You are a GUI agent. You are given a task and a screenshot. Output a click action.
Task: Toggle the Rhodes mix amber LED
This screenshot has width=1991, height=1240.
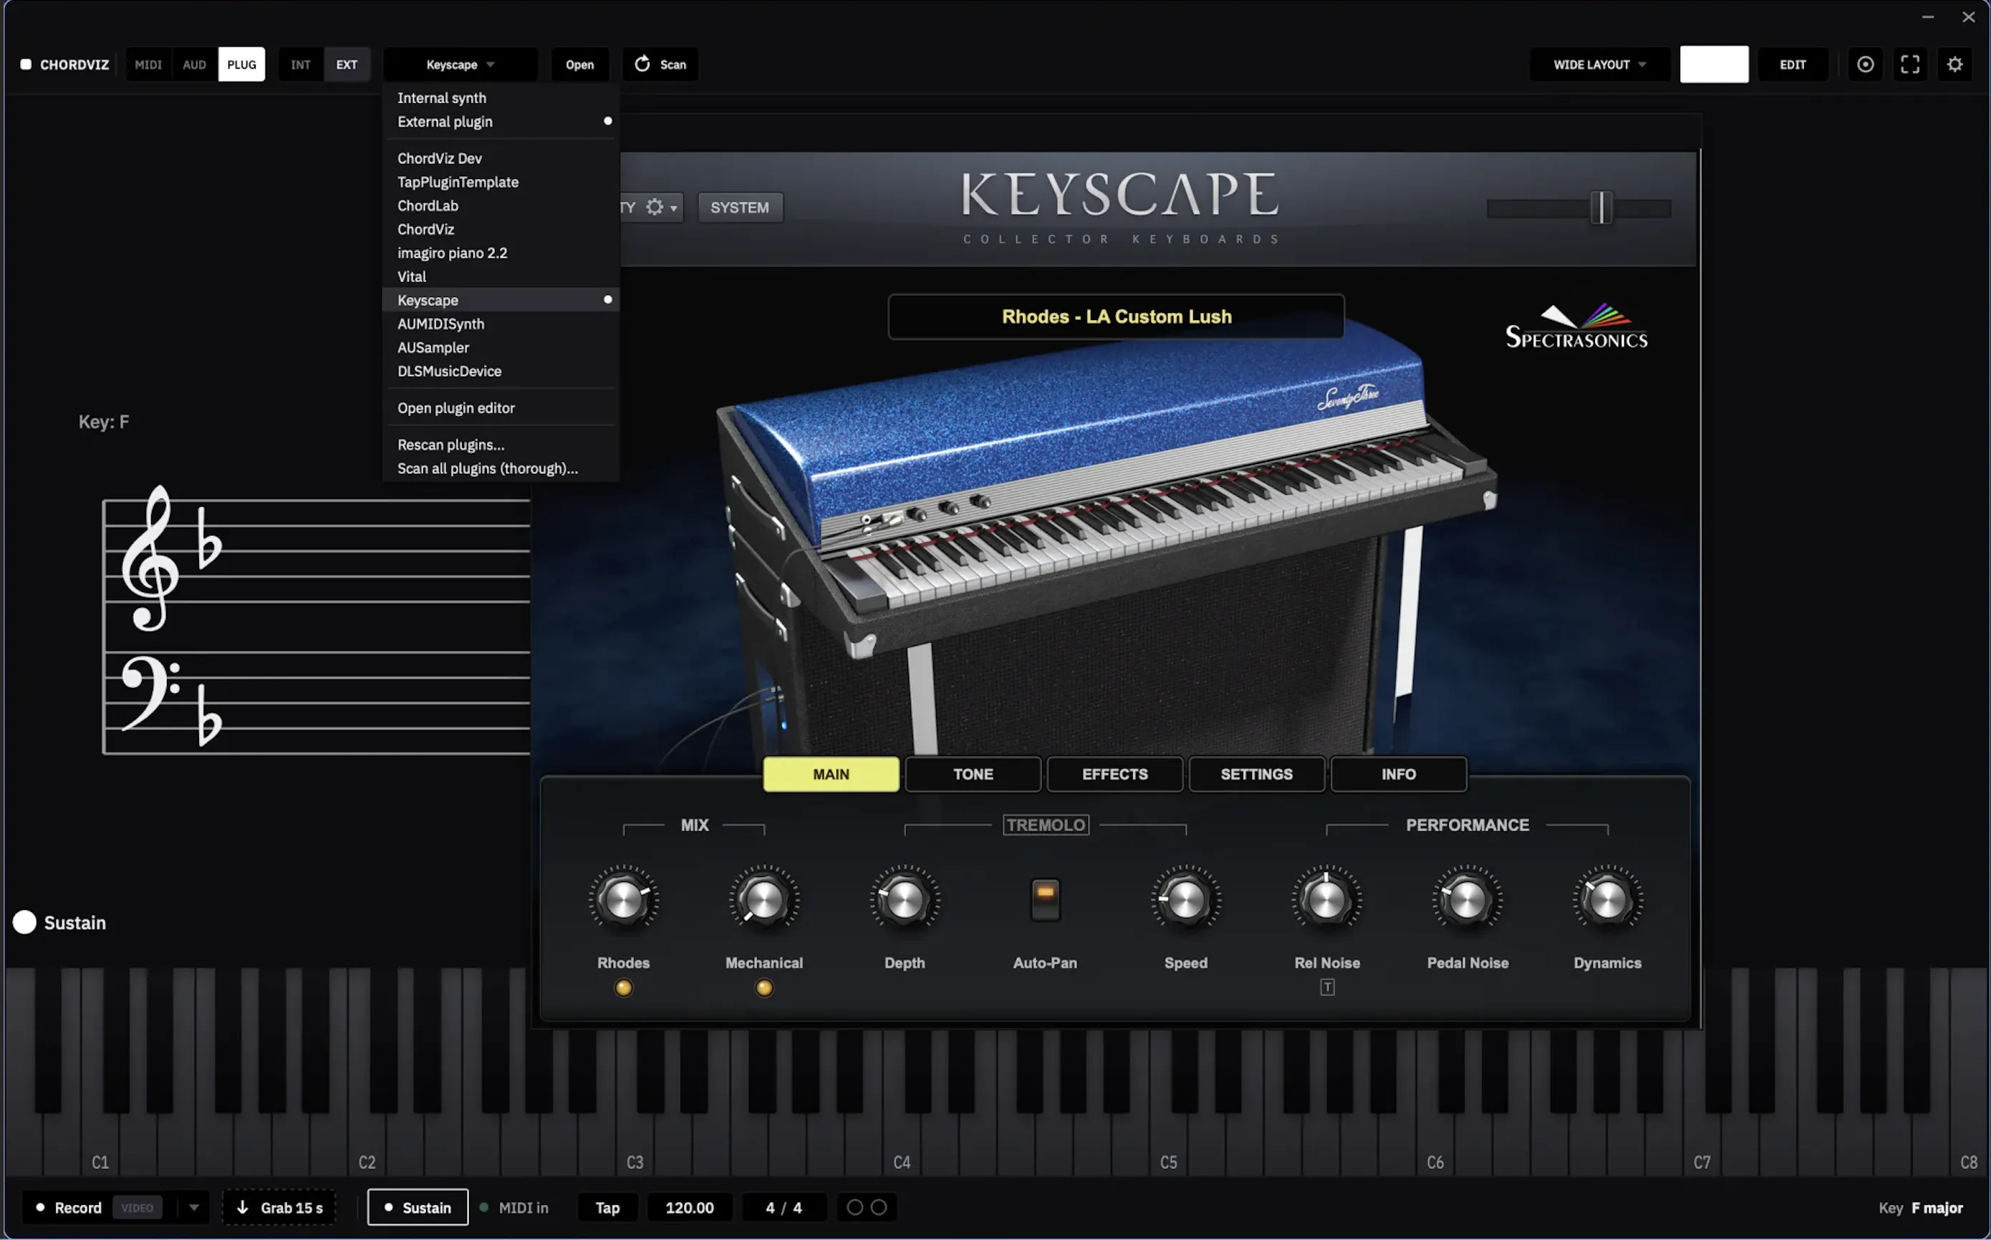coord(624,988)
